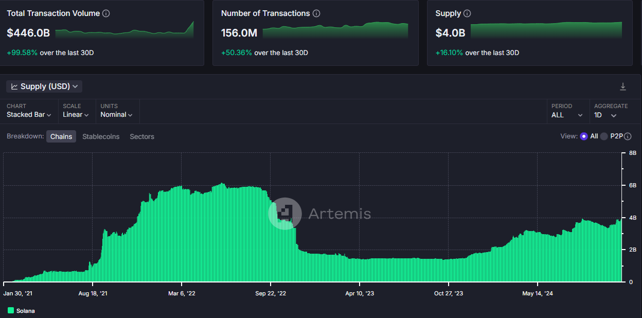
Task: Select the P2P view radio button
Action: tap(604, 136)
